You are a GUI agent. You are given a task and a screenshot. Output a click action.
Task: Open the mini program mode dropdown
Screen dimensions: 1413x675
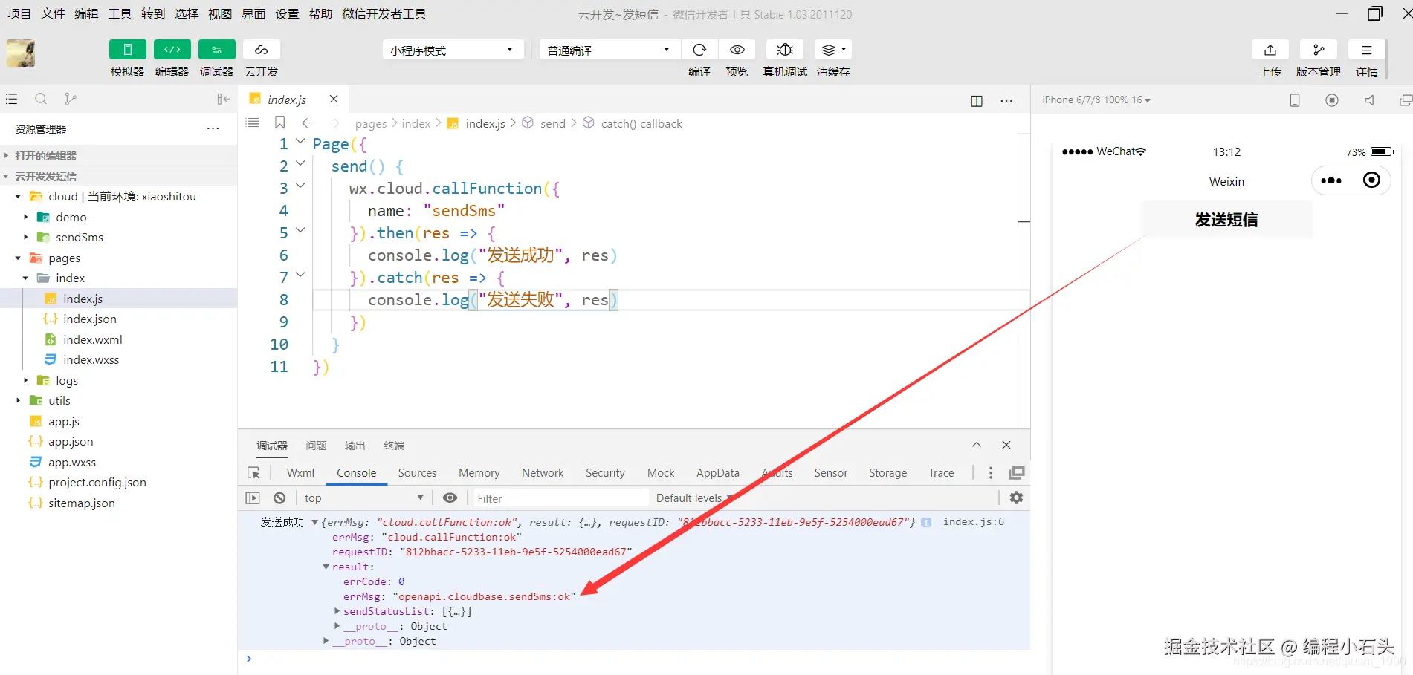click(453, 50)
